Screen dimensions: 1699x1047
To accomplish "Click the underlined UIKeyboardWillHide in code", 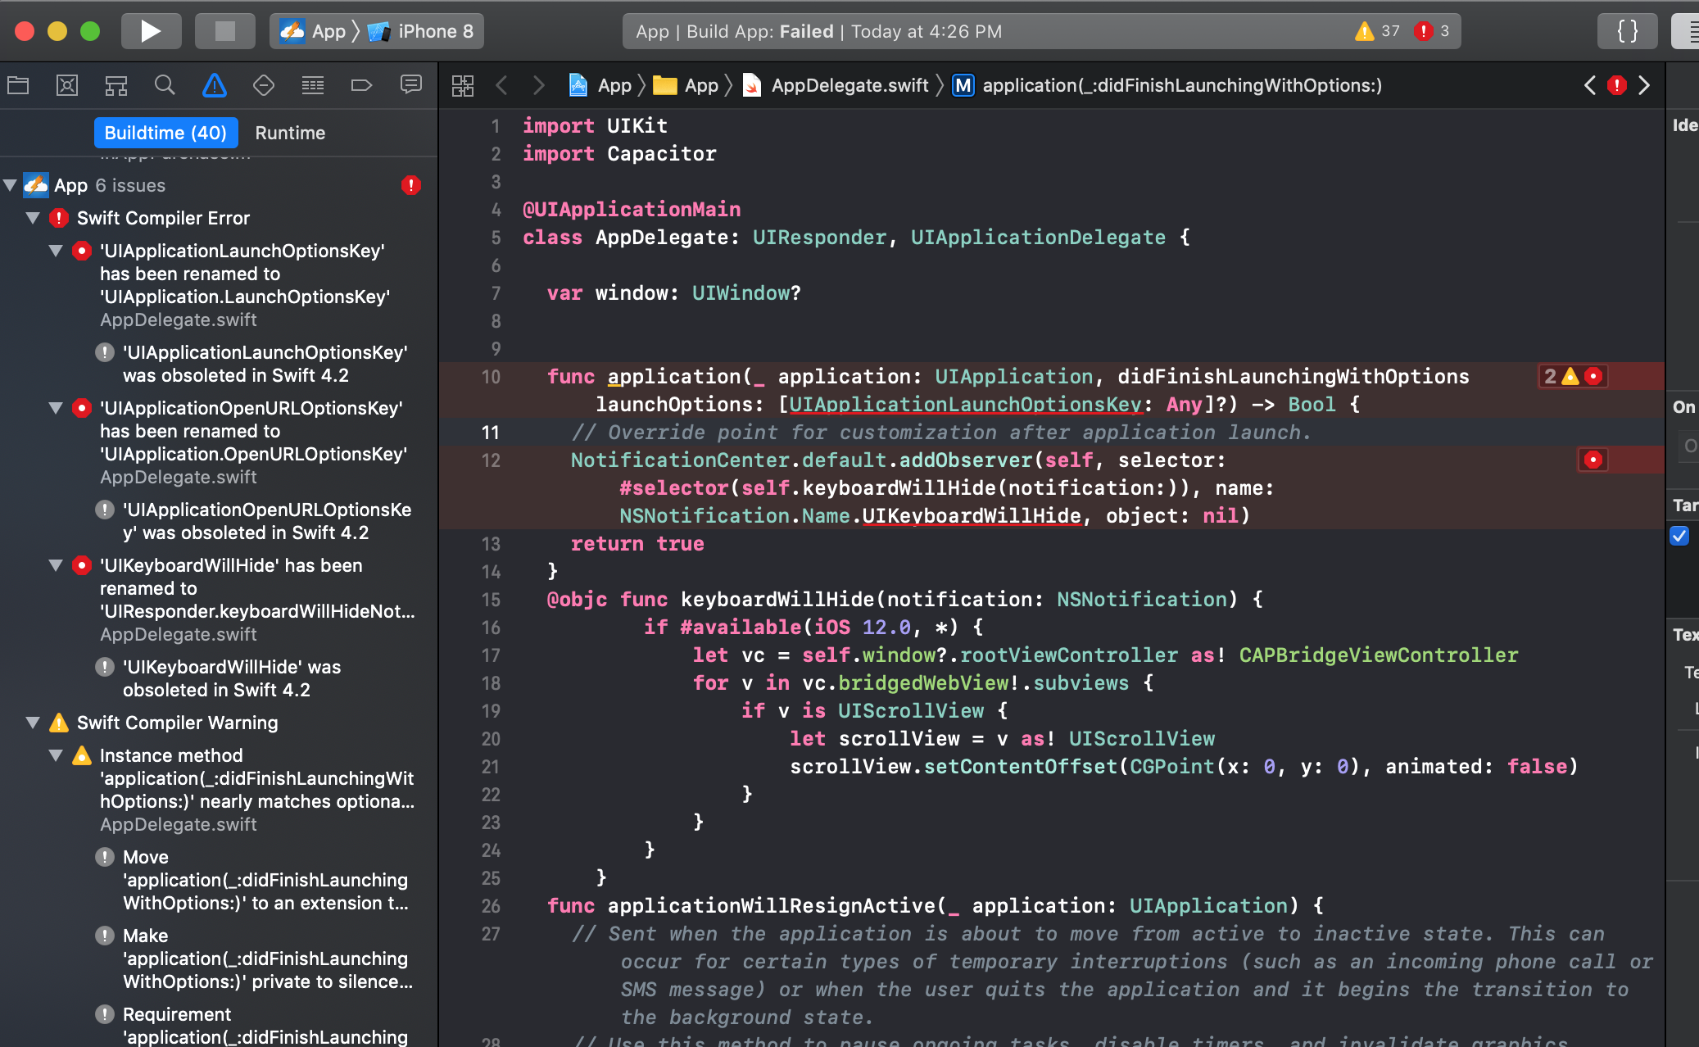I will coord(972,515).
